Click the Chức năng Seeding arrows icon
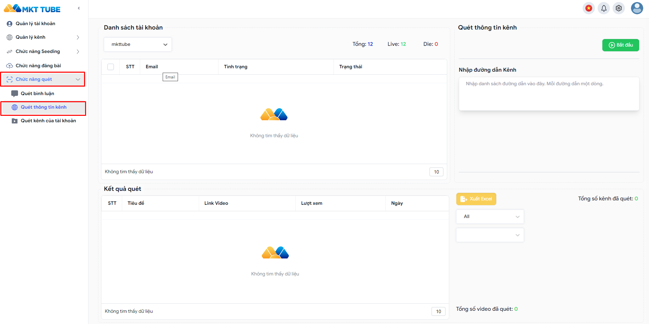The image size is (649, 324). click(10, 52)
